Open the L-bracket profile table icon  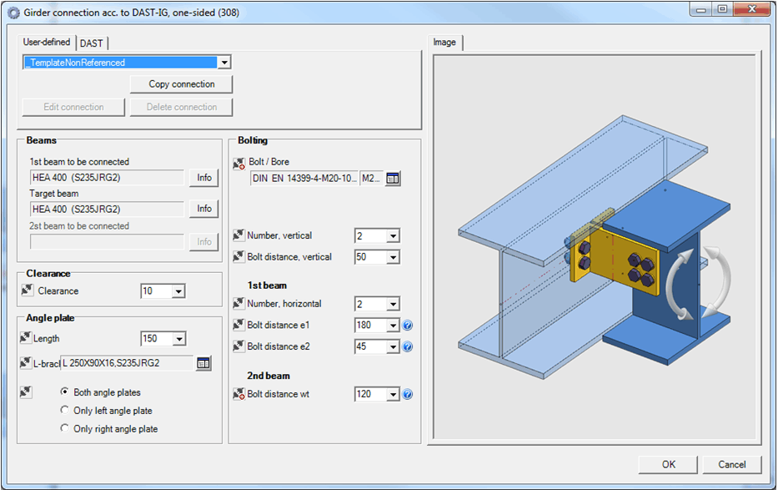203,362
